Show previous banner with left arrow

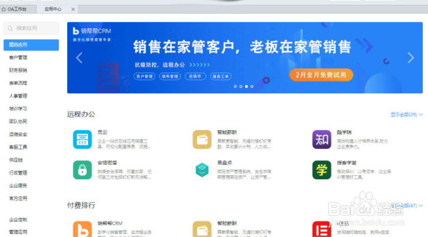(79, 58)
